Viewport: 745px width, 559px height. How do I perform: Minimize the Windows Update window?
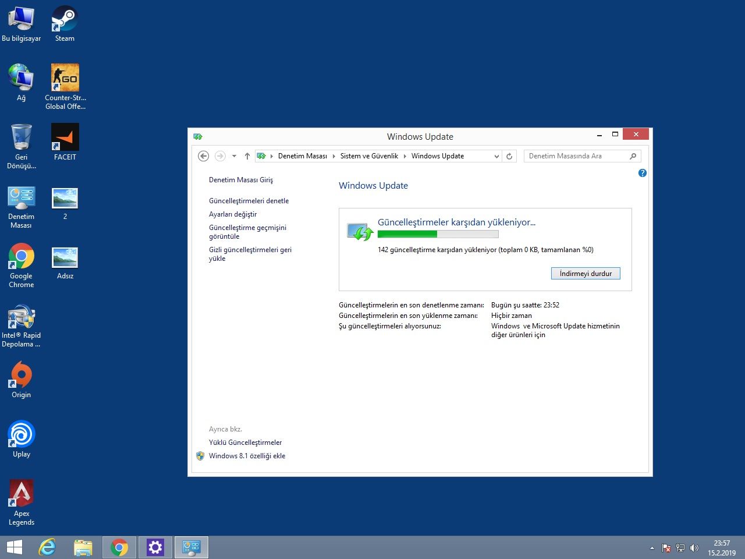[599, 135]
